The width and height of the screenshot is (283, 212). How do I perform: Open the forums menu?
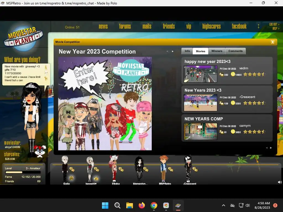pyautogui.click(x=125, y=26)
